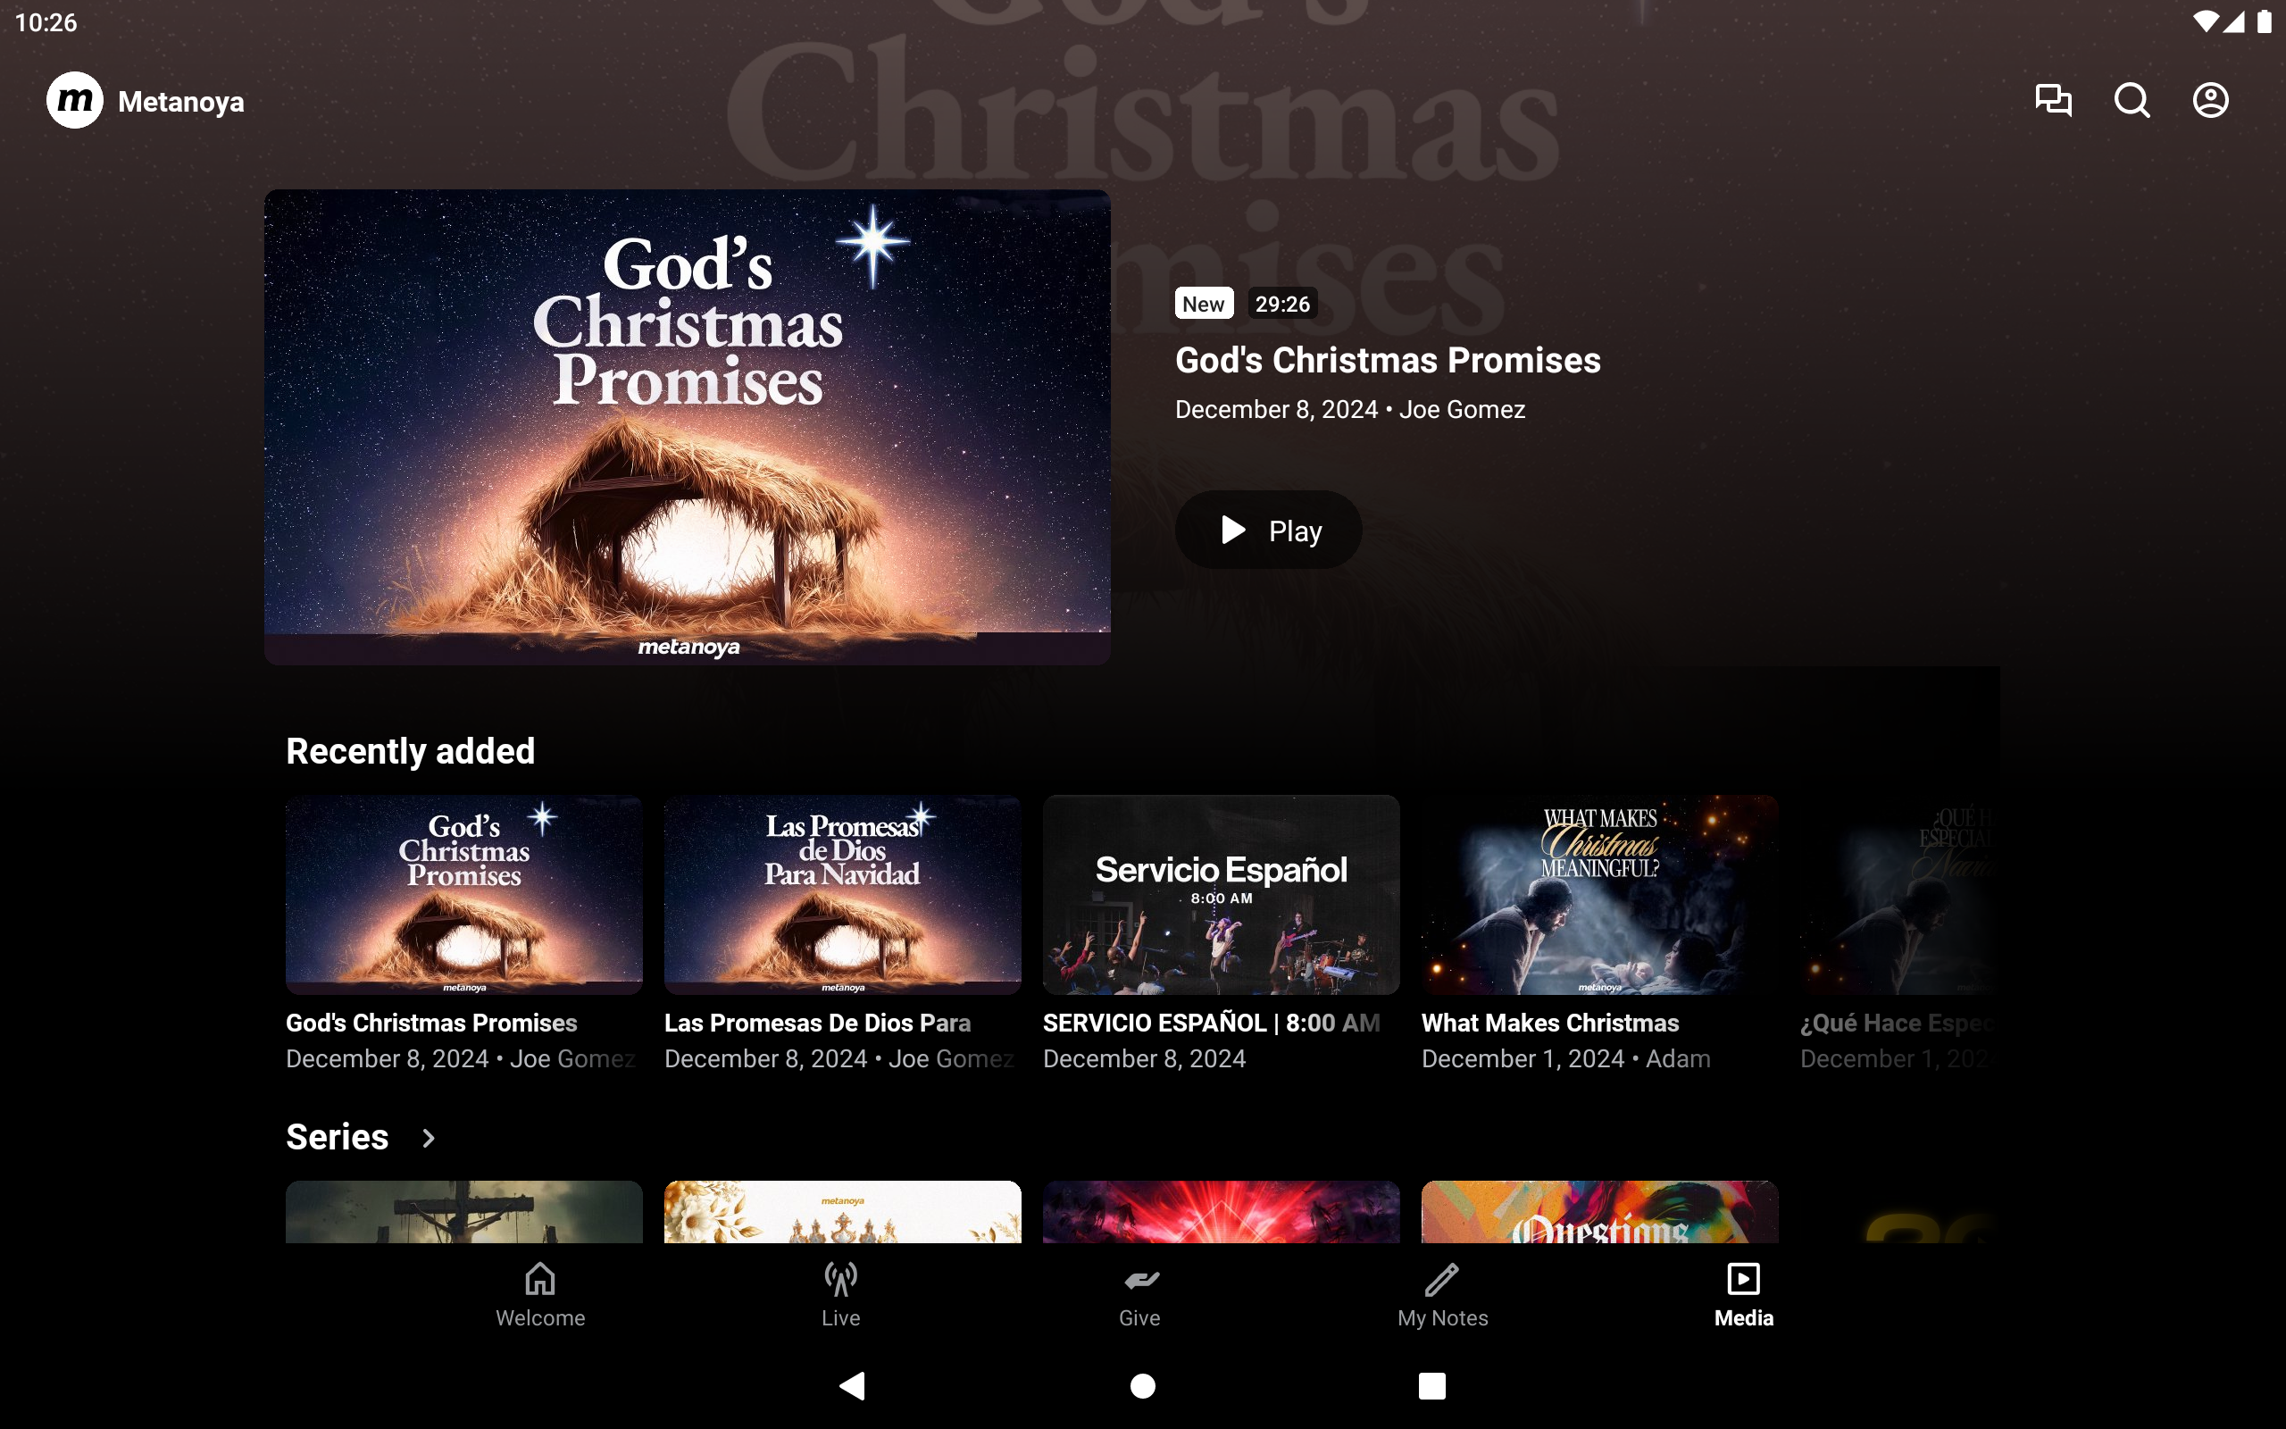Tap the Android back navigation button
2286x1429 pixels.
[852, 1385]
